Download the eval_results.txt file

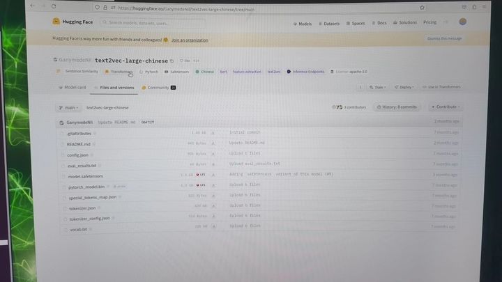click(x=213, y=164)
